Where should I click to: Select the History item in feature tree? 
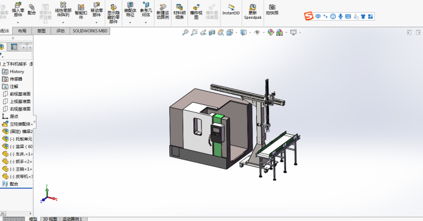click(x=16, y=72)
